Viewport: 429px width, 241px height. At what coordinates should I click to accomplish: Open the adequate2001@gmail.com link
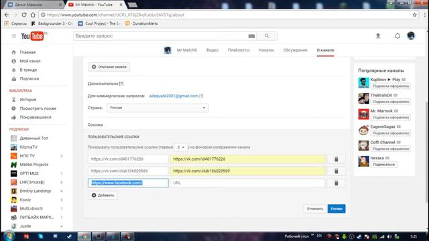click(x=174, y=96)
